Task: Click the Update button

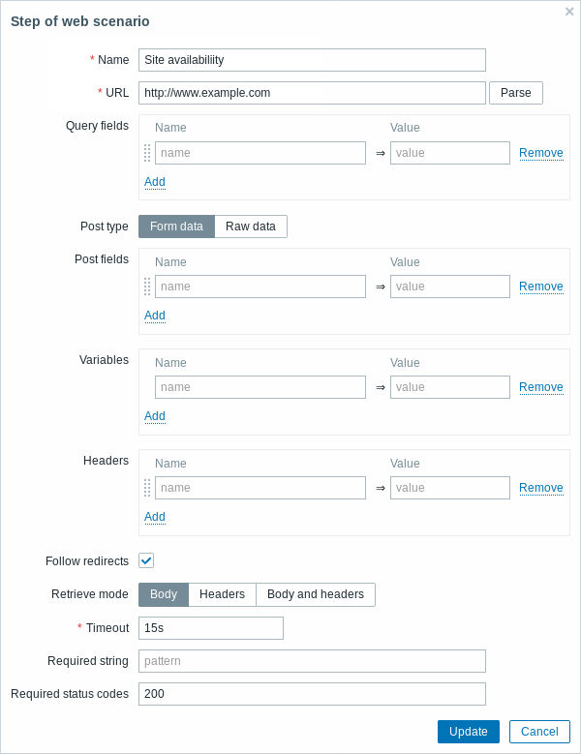Action: click(x=469, y=732)
